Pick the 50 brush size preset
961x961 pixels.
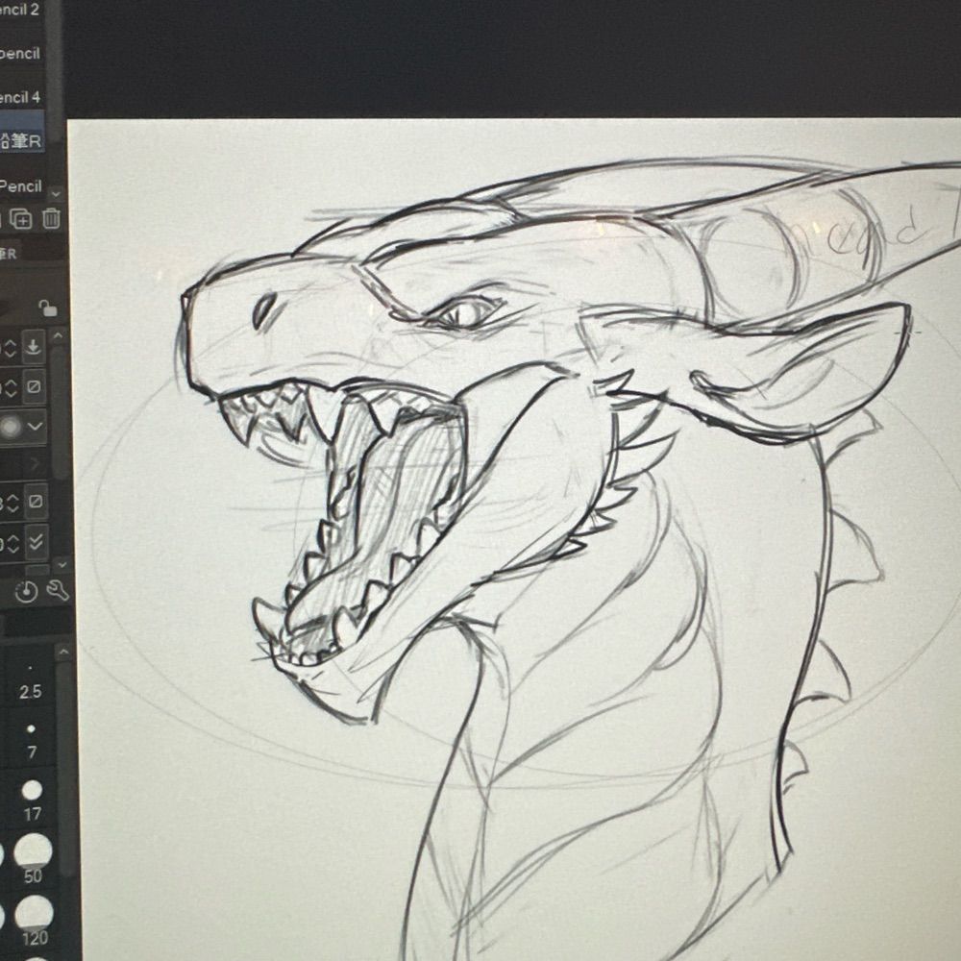(x=33, y=859)
